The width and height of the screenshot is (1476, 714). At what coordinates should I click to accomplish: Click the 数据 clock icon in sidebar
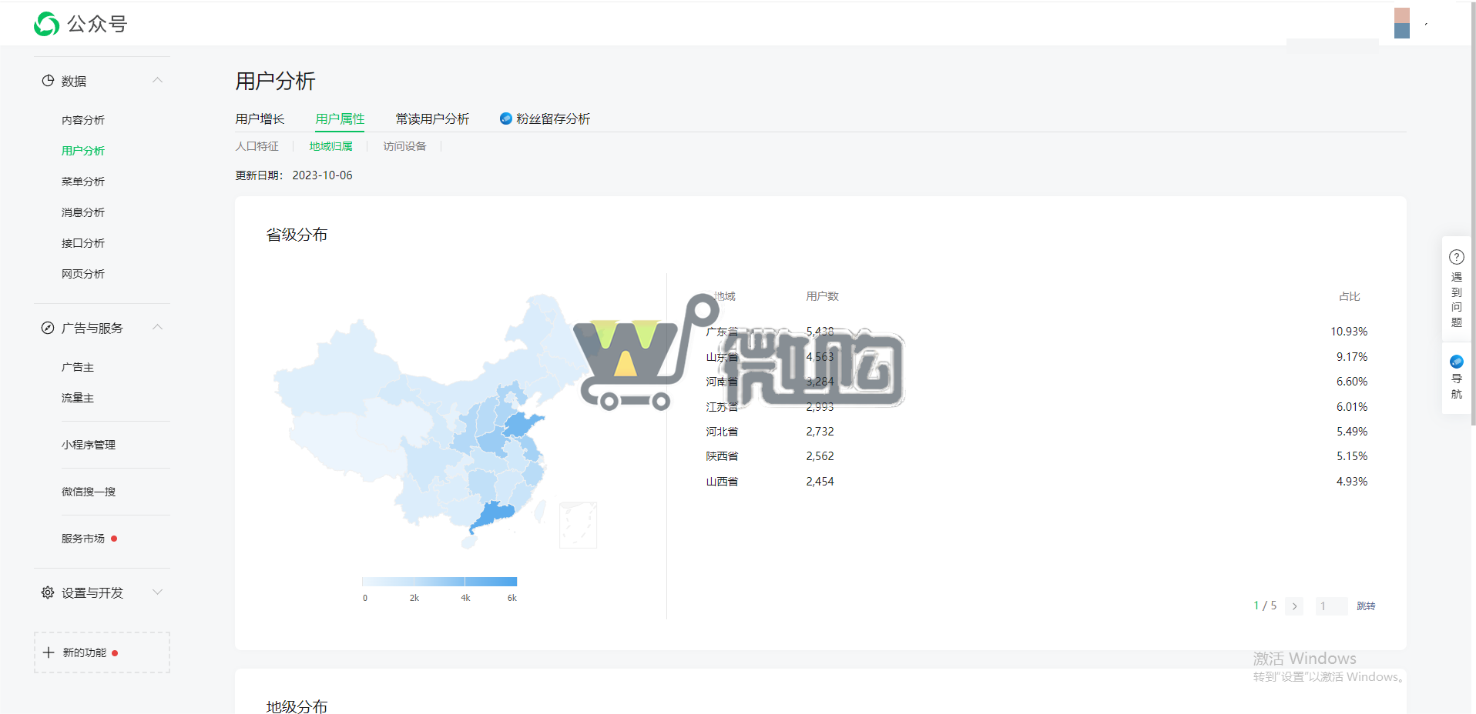point(47,80)
